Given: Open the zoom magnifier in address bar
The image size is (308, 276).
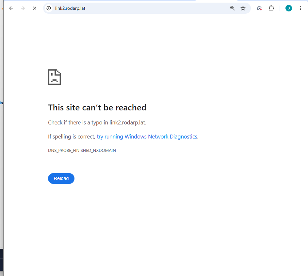Looking at the screenshot, I should pos(232,8).
